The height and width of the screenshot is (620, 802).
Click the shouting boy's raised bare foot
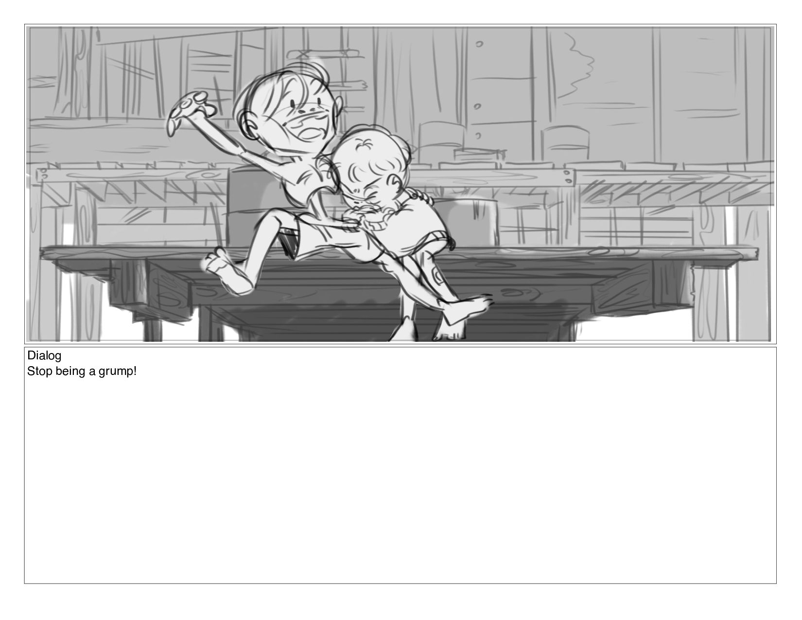(226, 272)
